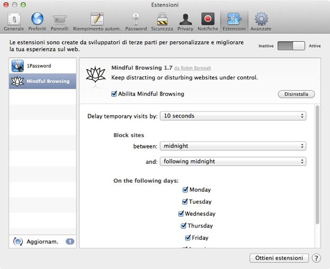Open the Password key icon

coord(136,19)
